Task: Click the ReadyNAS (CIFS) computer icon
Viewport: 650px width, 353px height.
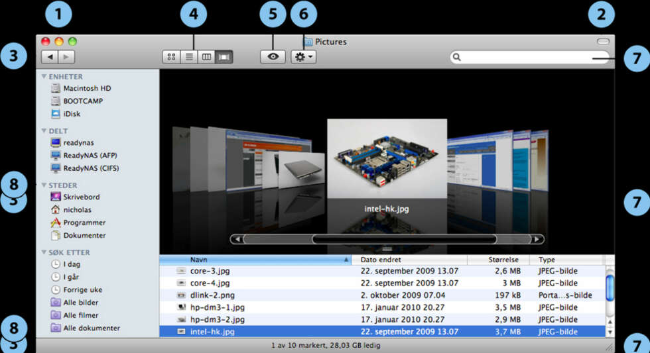Action: [x=56, y=168]
